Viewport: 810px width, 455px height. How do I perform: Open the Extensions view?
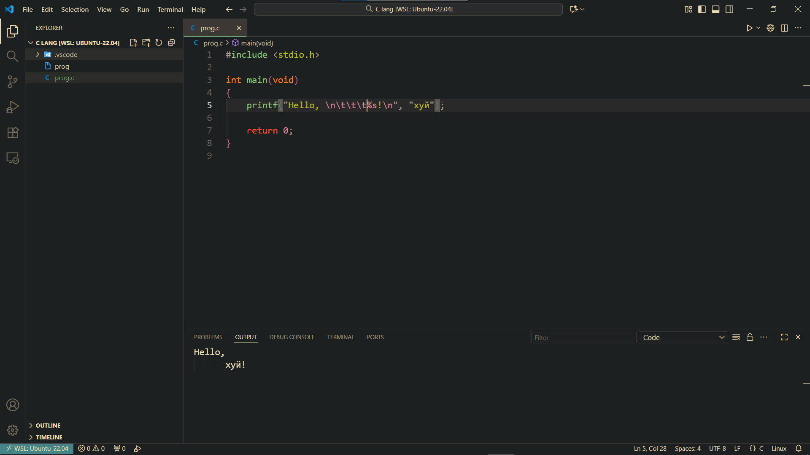13,133
